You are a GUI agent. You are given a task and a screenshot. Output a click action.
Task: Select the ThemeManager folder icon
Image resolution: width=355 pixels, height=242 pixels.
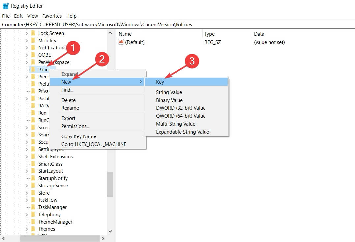point(33,222)
